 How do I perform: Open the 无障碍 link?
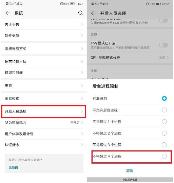[x=13, y=168]
